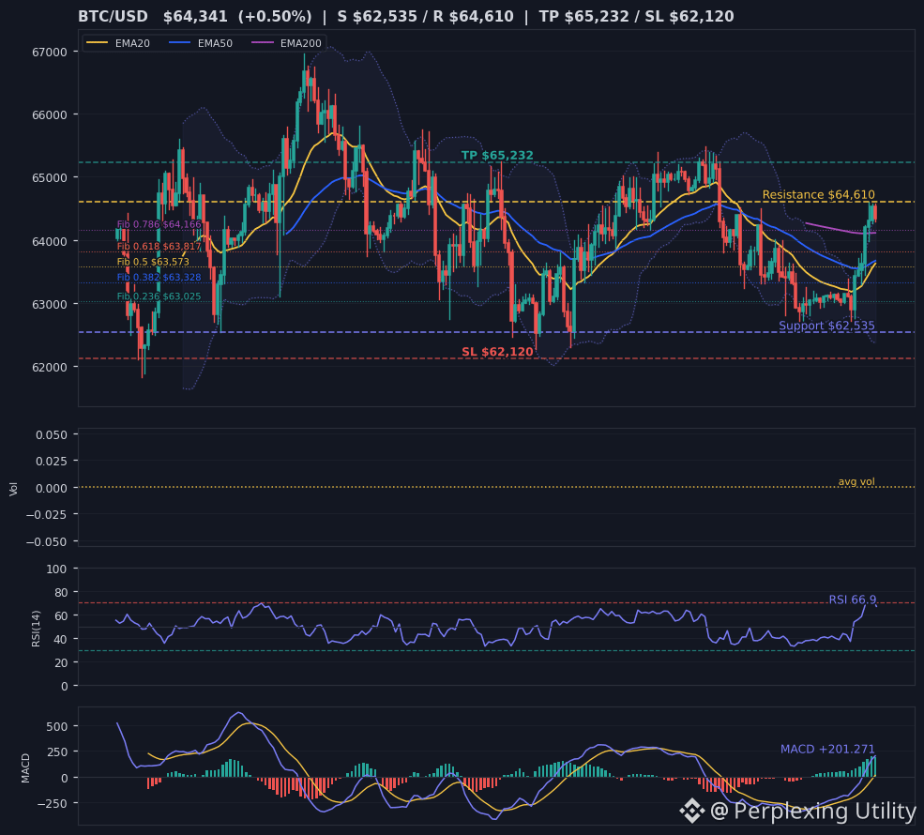Click the 'Fib 0.786 $64,166' label
This screenshot has width=924, height=835.
pos(159,224)
